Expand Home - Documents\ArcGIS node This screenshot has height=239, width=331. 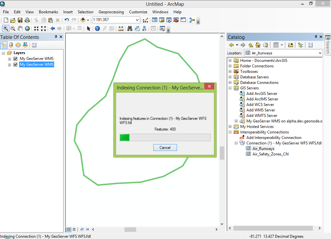pyautogui.click(x=230, y=61)
